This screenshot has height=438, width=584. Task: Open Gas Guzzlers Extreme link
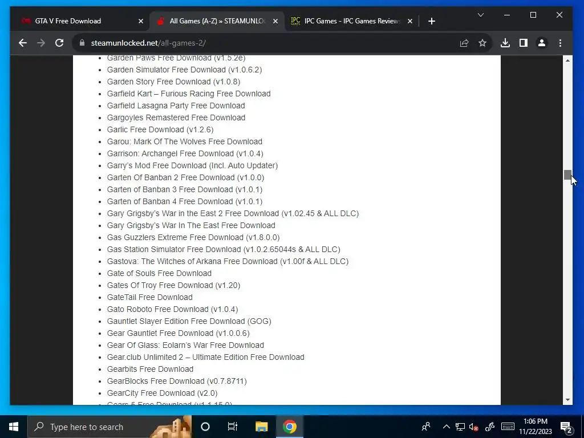pyautogui.click(x=193, y=237)
